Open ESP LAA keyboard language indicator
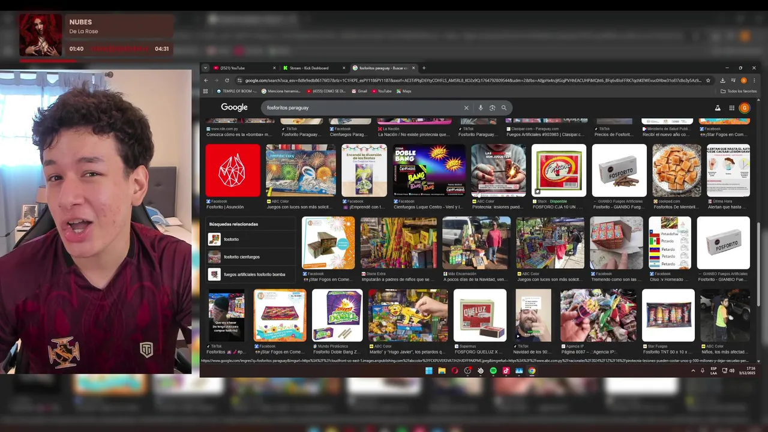The height and width of the screenshot is (432, 768). [x=713, y=371]
